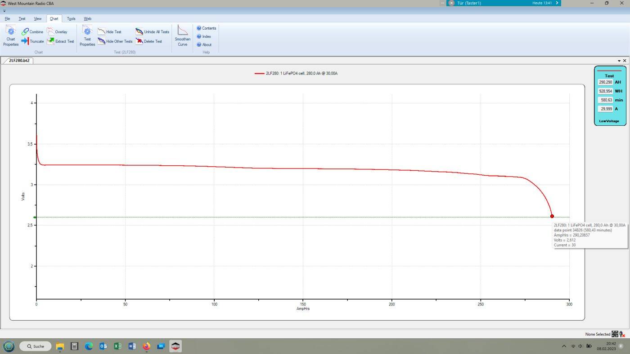Click the min value field 580,63
Viewport: 630px width, 354px height.
click(x=606, y=100)
